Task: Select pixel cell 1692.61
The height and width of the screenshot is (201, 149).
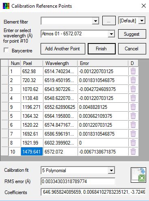Action: [32, 134]
